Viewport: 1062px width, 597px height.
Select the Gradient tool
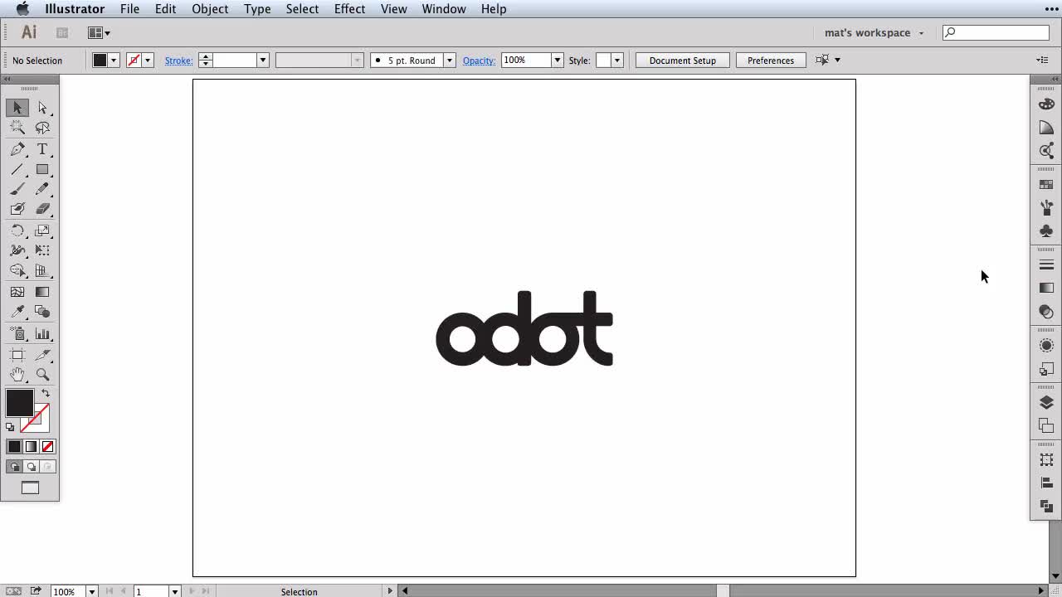tap(42, 292)
